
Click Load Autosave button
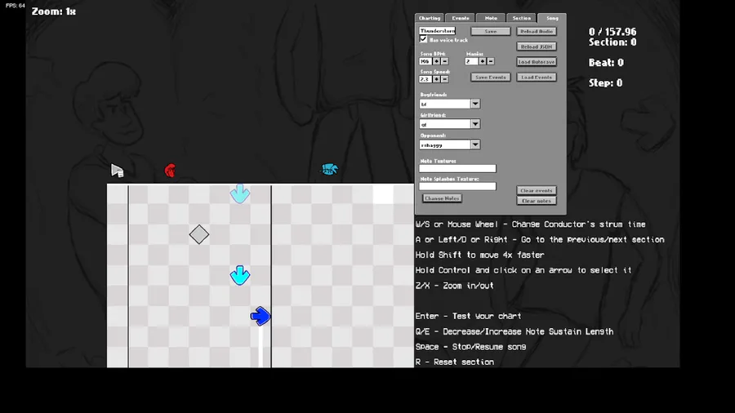tap(537, 62)
